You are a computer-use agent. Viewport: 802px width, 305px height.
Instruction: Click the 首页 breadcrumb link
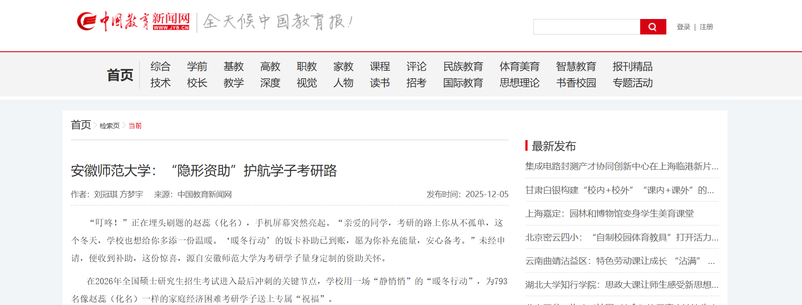click(81, 125)
